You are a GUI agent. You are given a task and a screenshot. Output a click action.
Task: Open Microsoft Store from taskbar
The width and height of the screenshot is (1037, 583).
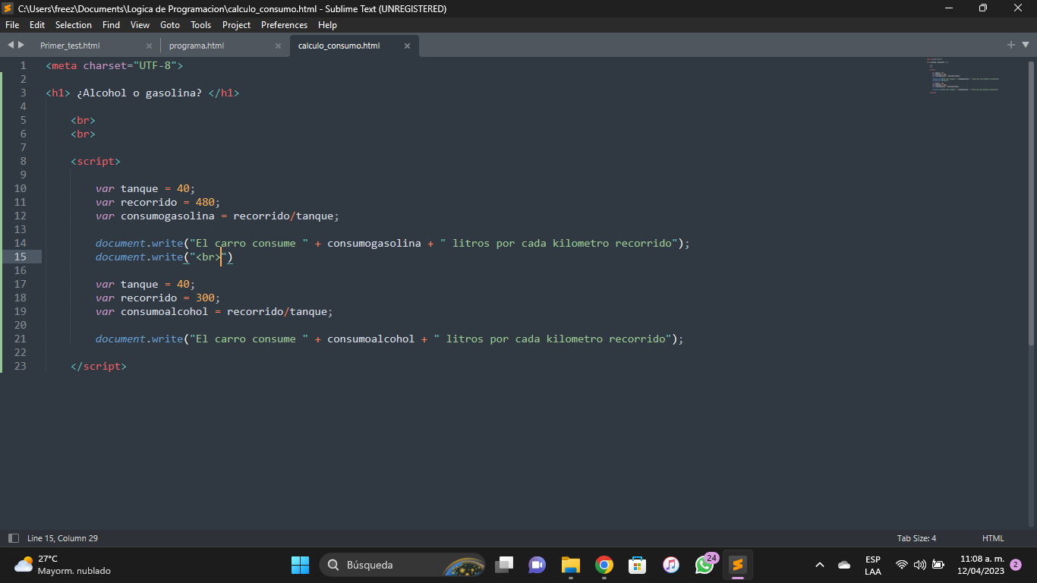pyautogui.click(x=638, y=565)
